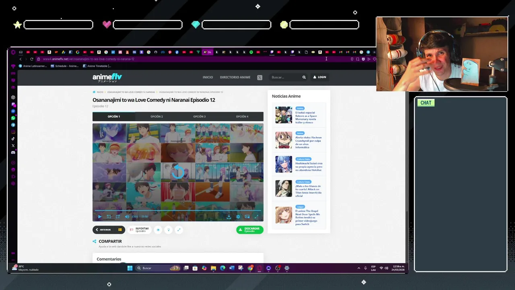Viewport: 515px width, 290px height.
Task: Go back with browser back arrow
Action: click(x=21, y=59)
